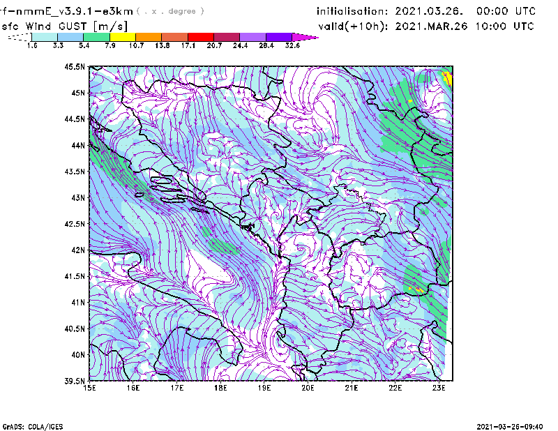558x431 pixels.
Task: Click the 44.5N latitude label
Action: click(x=75, y=119)
